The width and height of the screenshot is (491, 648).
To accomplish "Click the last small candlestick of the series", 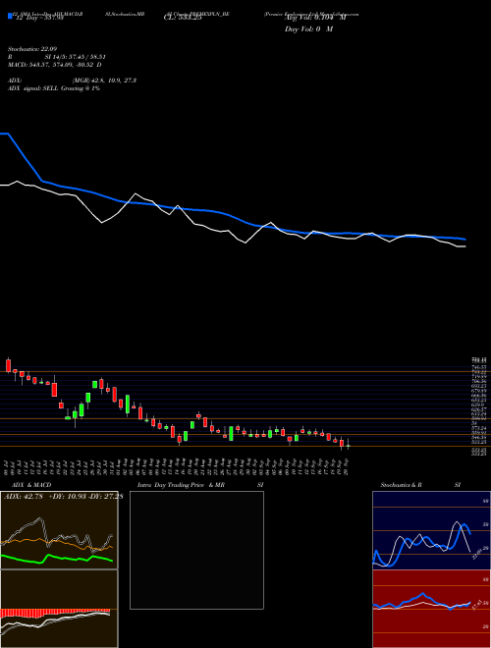I will (348, 445).
